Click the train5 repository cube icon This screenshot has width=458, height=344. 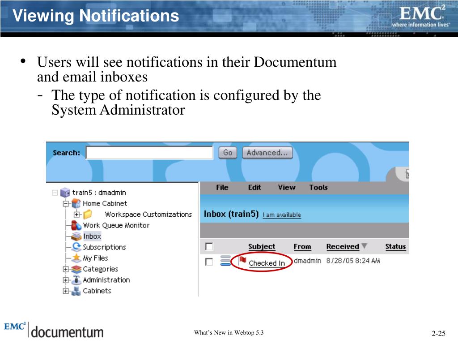[65, 193]
